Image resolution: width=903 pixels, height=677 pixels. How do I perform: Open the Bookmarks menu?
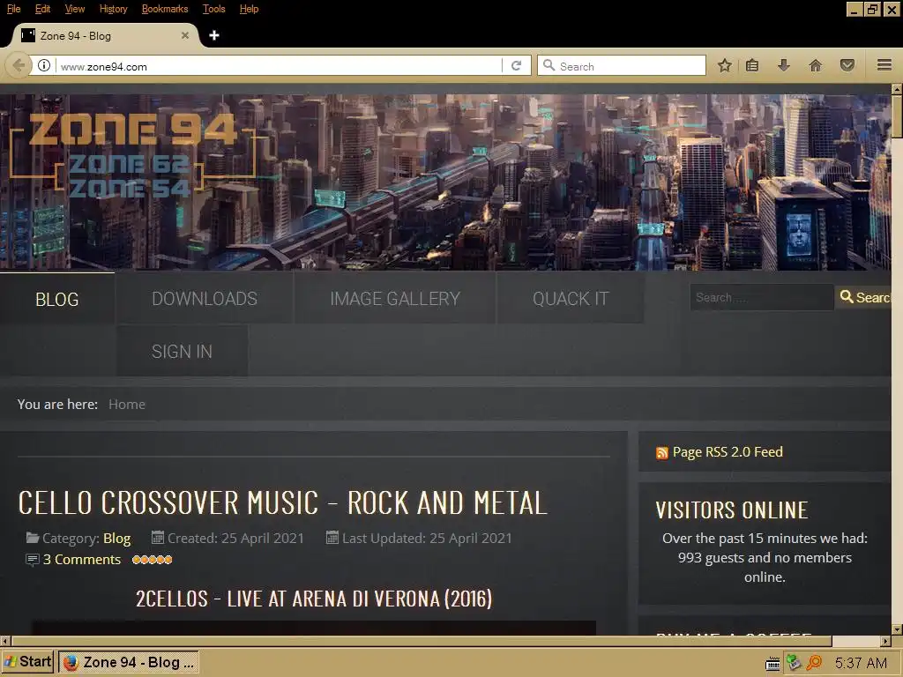tap(165, 9)
